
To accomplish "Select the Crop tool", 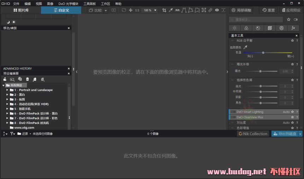I will coord(164,10).
